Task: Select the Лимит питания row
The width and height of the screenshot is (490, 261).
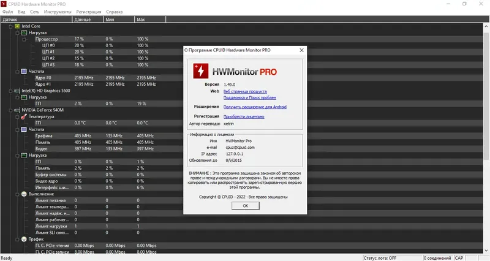Action: pos(241,200)
